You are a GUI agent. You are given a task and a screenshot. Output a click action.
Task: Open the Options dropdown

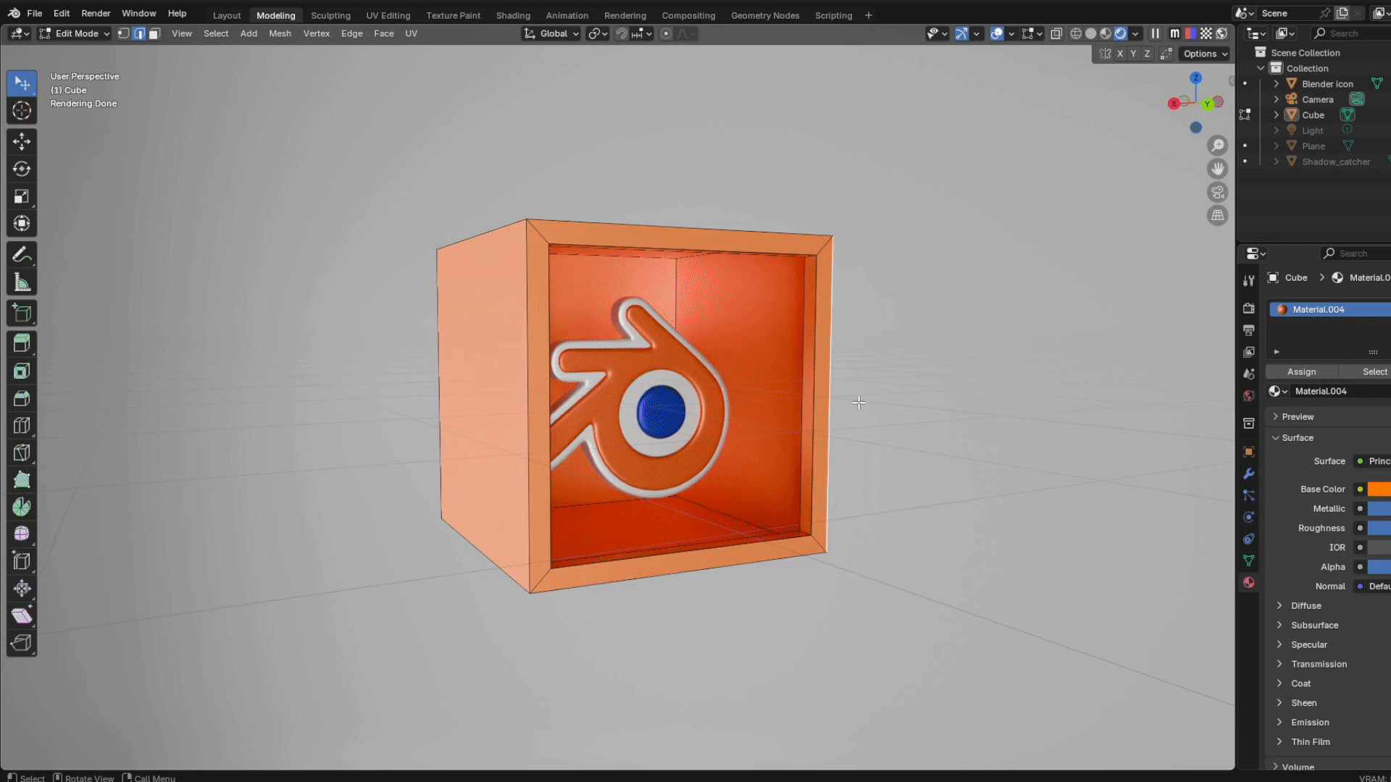[1205, 54]
